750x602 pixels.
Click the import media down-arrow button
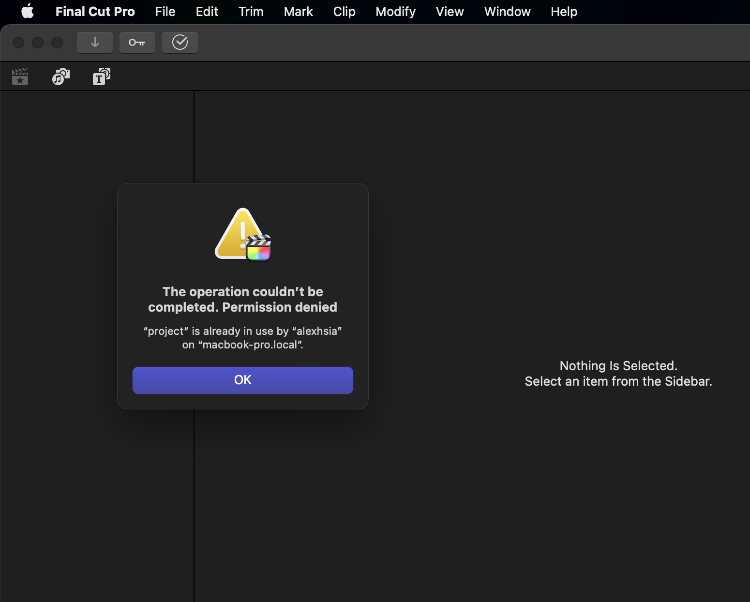pyautogui.click(x=95, y=43)
